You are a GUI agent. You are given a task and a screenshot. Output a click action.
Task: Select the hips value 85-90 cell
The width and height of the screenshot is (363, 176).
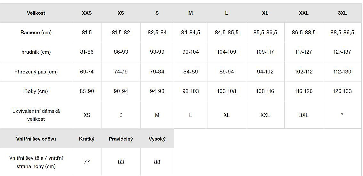coord(87,91)
